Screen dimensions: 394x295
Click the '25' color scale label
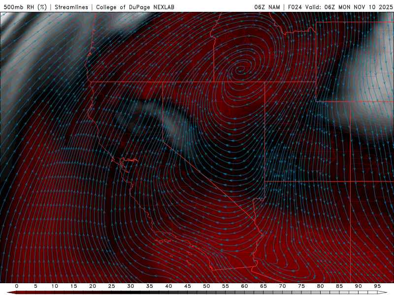coord(112,286)
